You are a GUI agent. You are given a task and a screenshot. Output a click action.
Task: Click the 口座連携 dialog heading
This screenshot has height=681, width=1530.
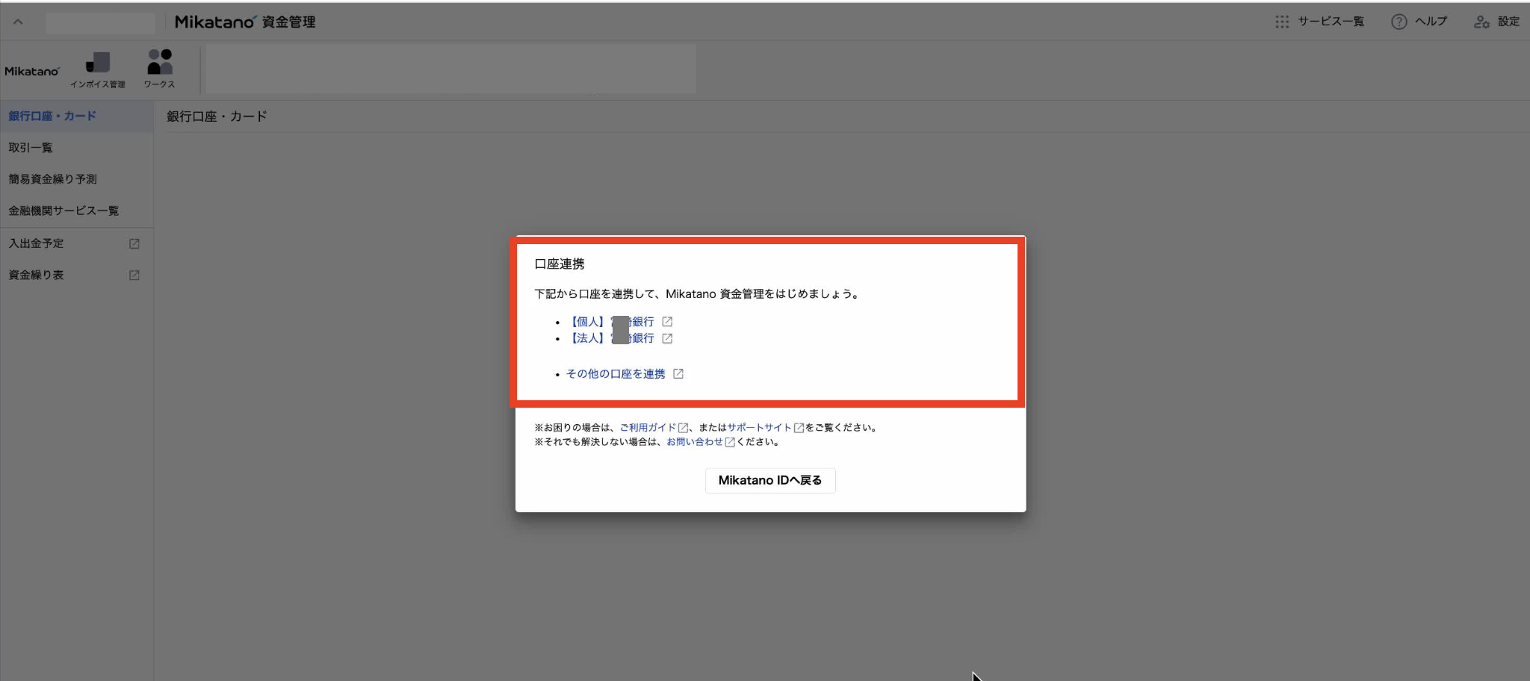click(560, 264)
